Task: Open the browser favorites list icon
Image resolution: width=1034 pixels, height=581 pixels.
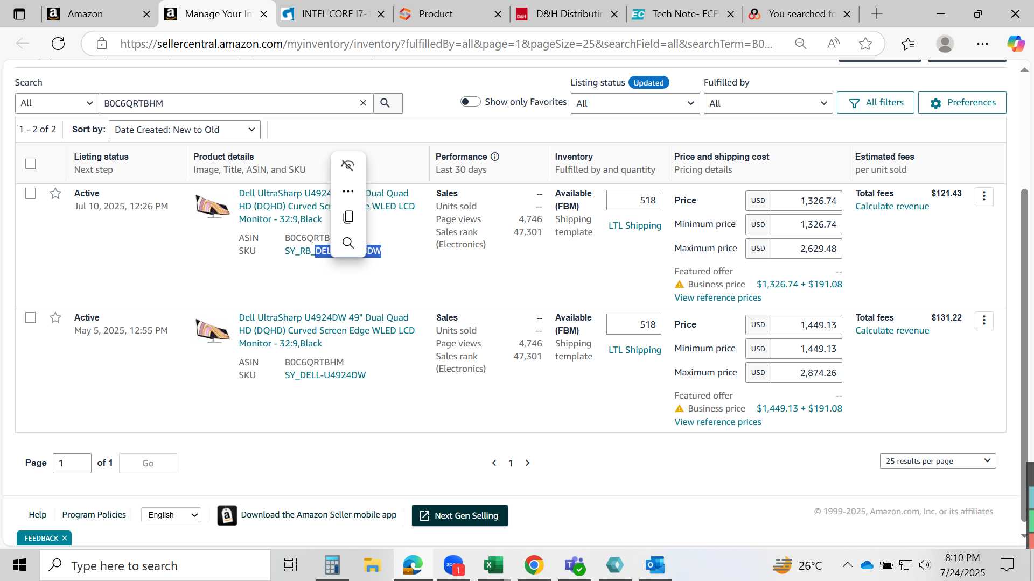Action: click(x=907, y=44)
